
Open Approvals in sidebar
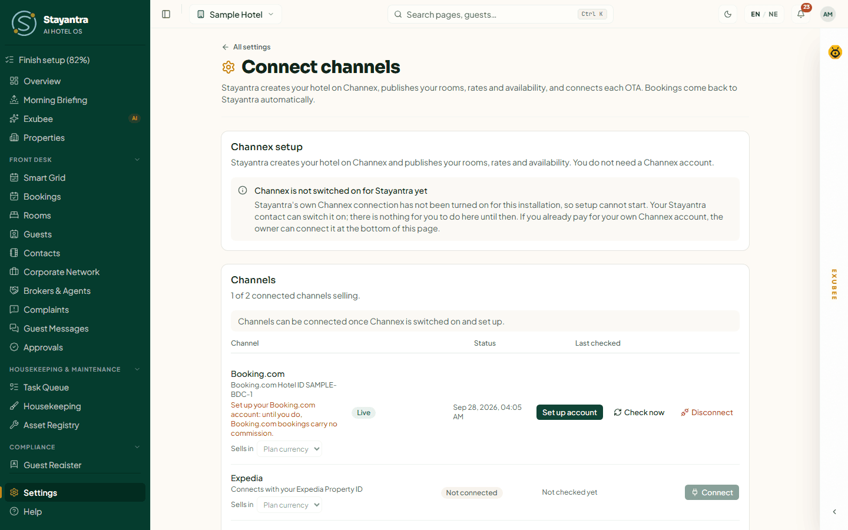(x=75, y=347)
